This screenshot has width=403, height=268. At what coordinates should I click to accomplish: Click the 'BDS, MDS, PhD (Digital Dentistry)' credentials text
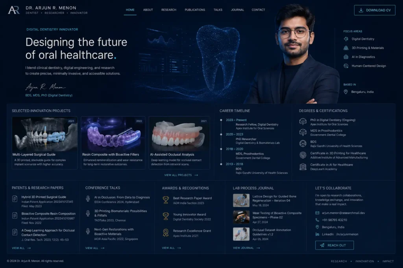[49, 95]
